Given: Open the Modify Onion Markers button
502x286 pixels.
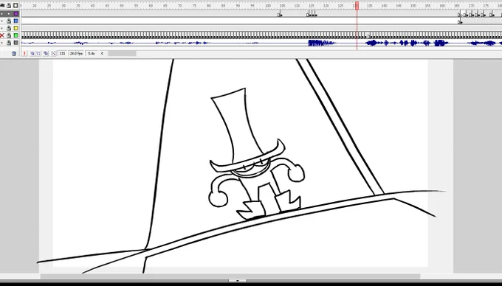Looking at the screenshot, I should (53, 53).
